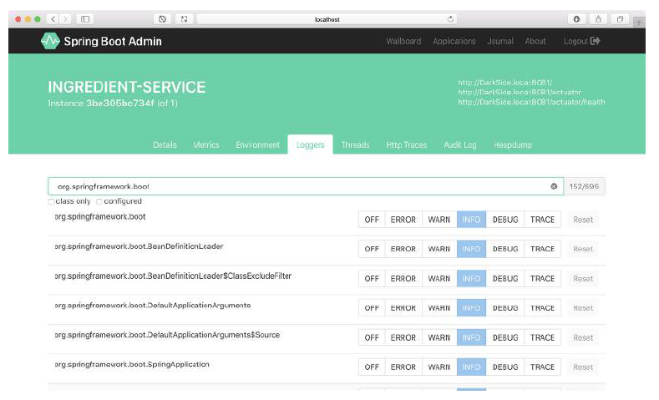Set DefaultApplicationArguments$Source to ERROR
The image size is (659, 400).
click(403, 337)
